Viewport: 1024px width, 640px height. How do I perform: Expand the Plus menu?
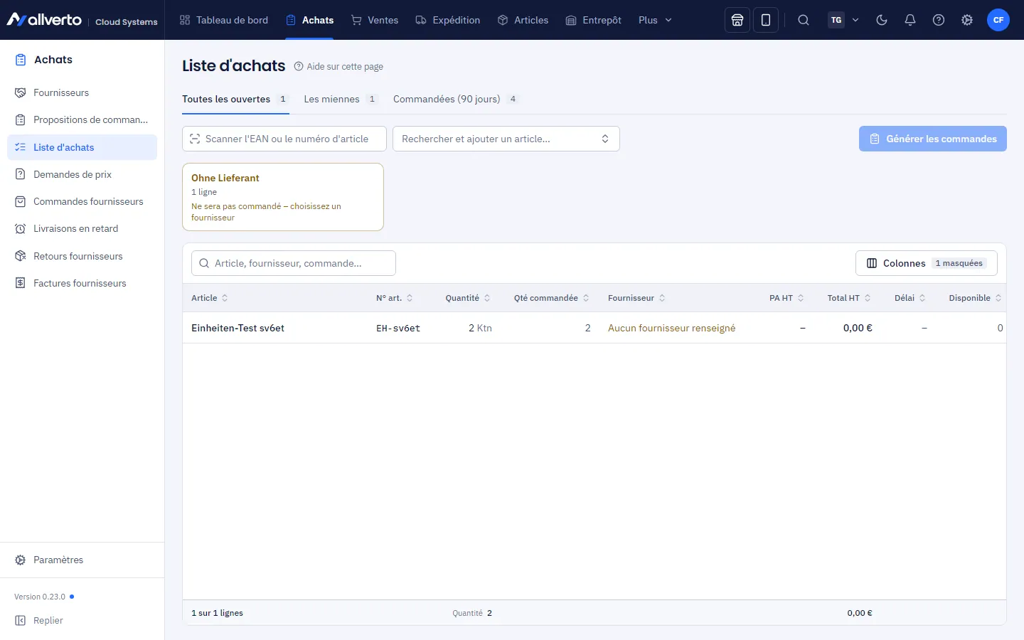point(655,20)
